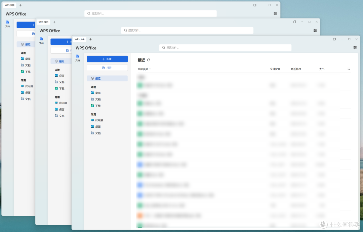Open 此电脑 in WPS 演示 sidebar
The width and height of the screenshot is (363, 232).
coord(61,103)
